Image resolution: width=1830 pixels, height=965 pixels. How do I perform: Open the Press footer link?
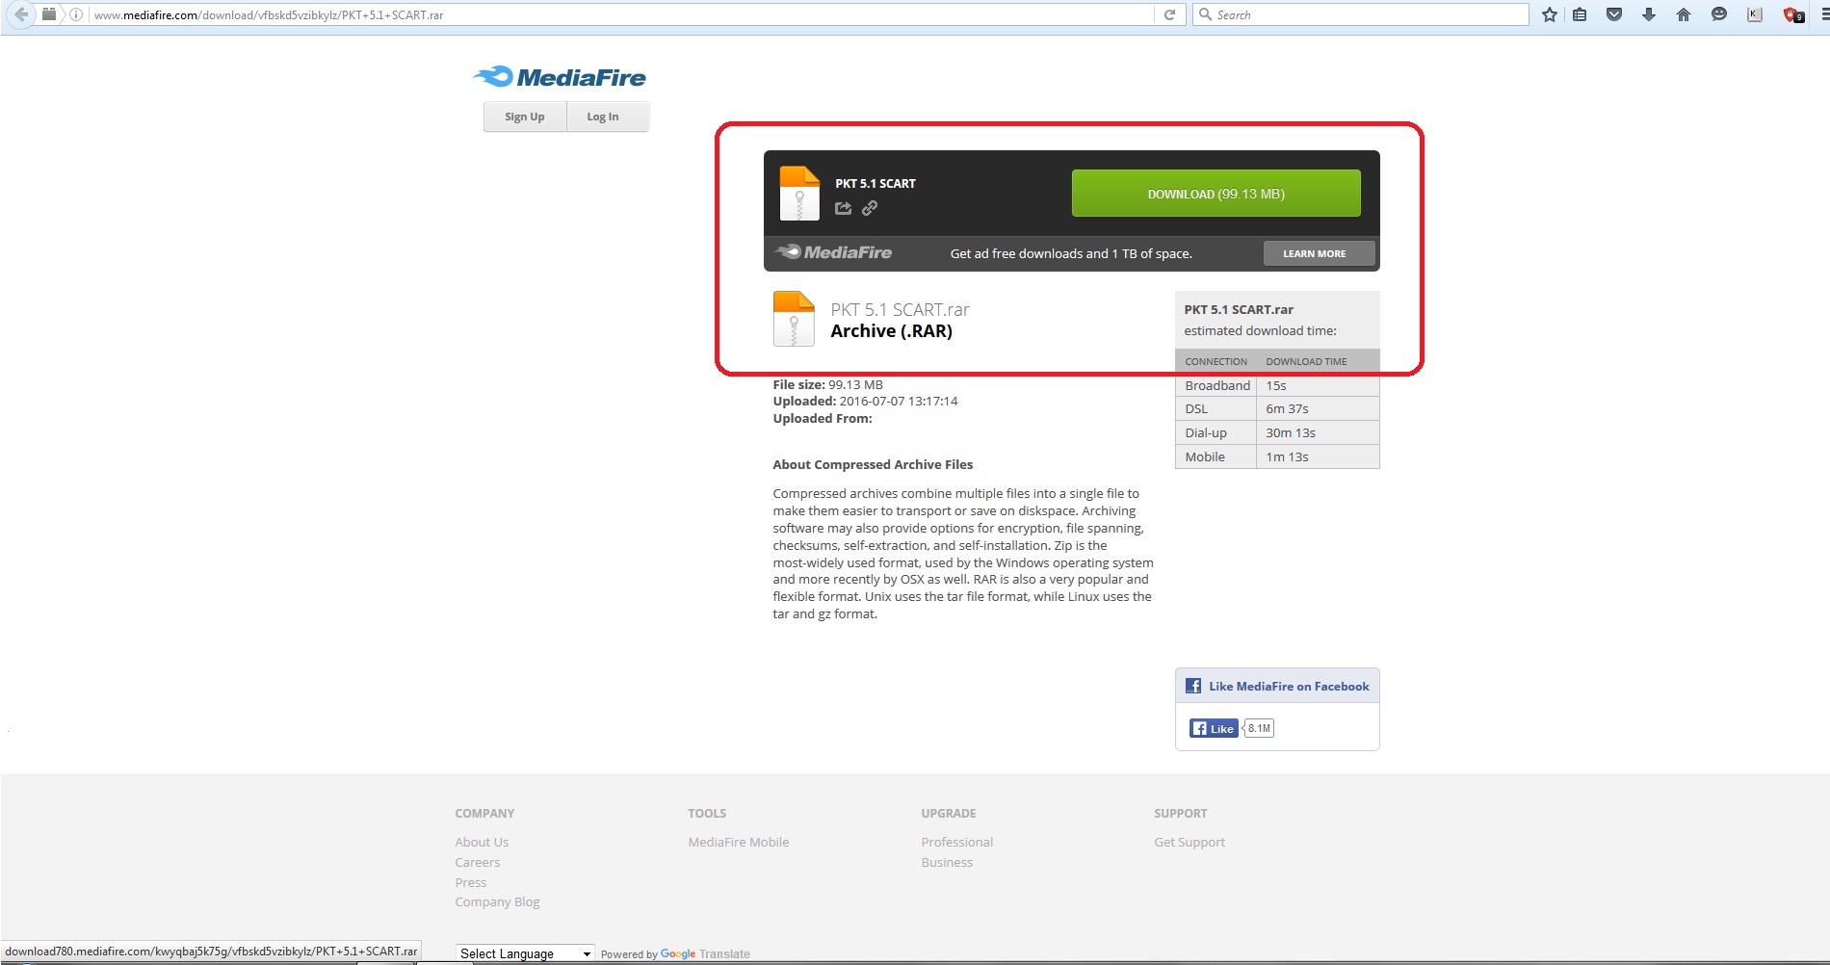coord(471,882)
